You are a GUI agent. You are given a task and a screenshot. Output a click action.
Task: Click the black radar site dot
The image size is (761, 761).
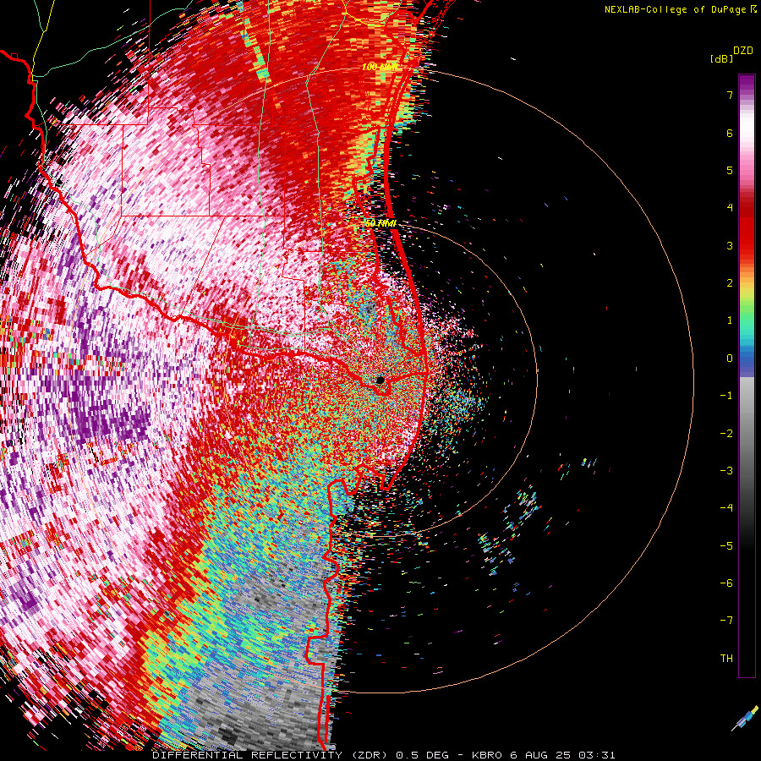click(x=380, y=380)
